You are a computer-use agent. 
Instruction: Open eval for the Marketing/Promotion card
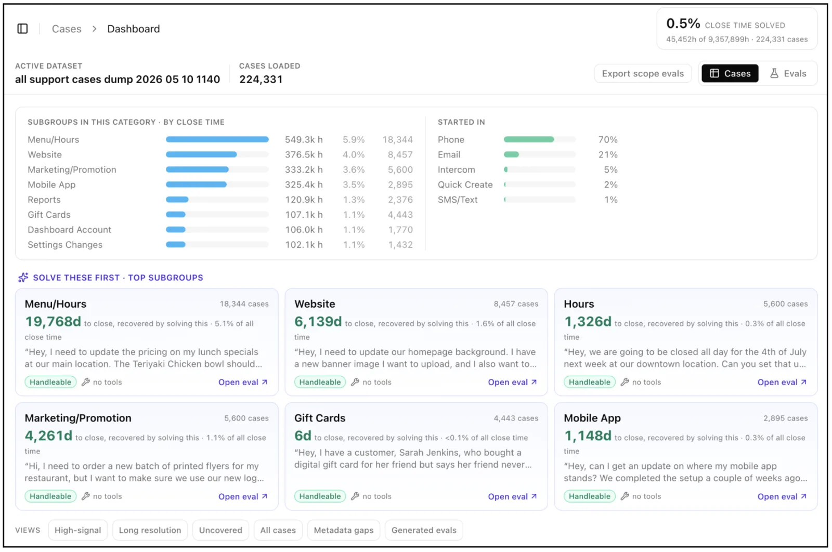[x=243, y=496]
